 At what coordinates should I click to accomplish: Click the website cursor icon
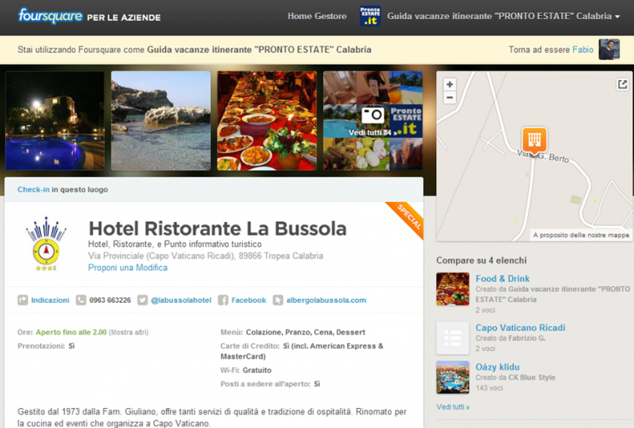[x=278, y=300]
